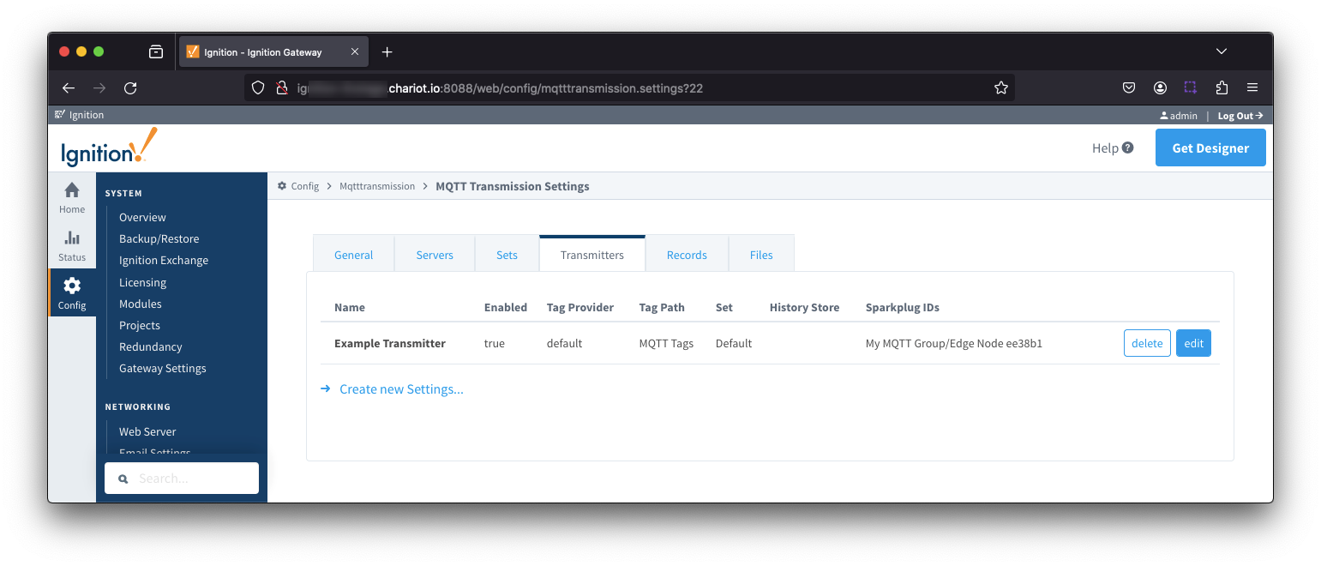This screenshot has height=566, width=1321.
Task: Click the sidebar Search field
Action: coord(182,479)
